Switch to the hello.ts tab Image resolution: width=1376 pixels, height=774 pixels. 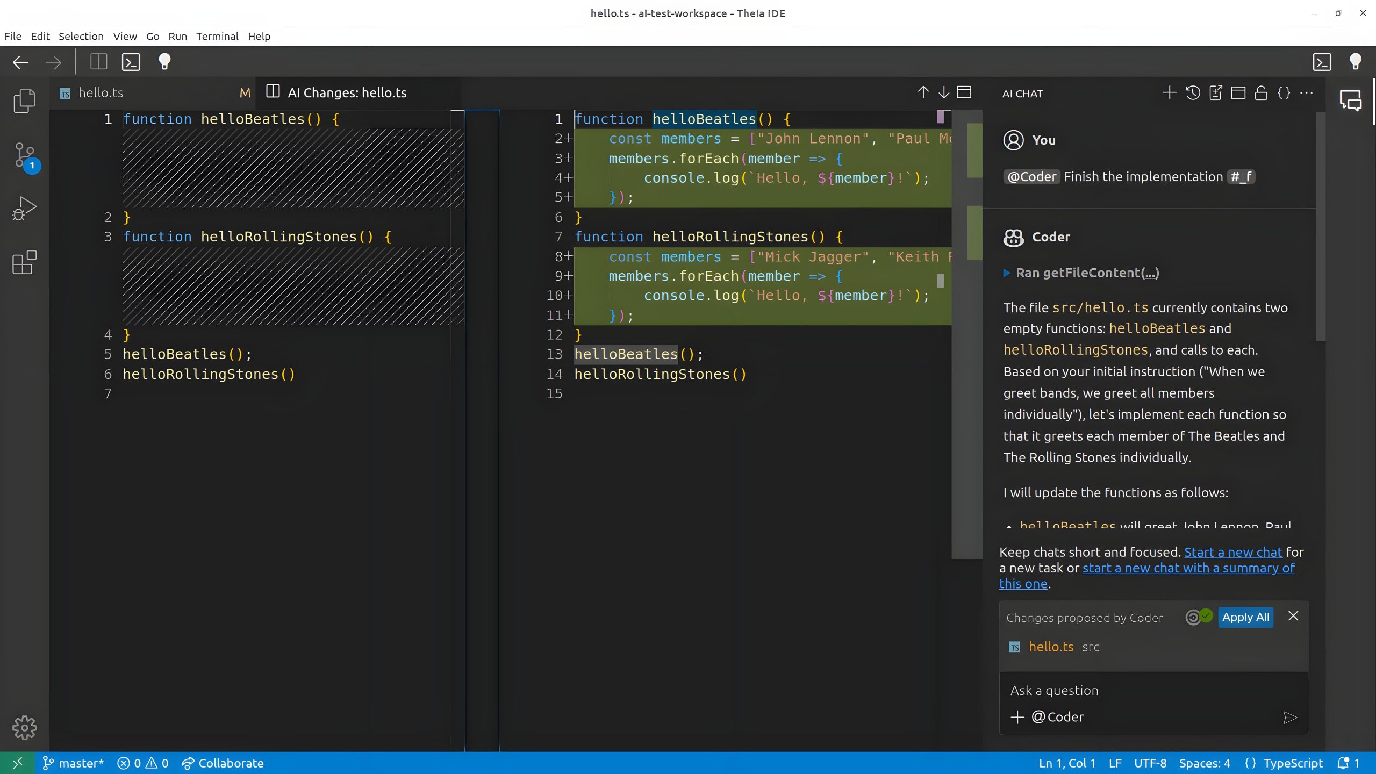(101, 93)
